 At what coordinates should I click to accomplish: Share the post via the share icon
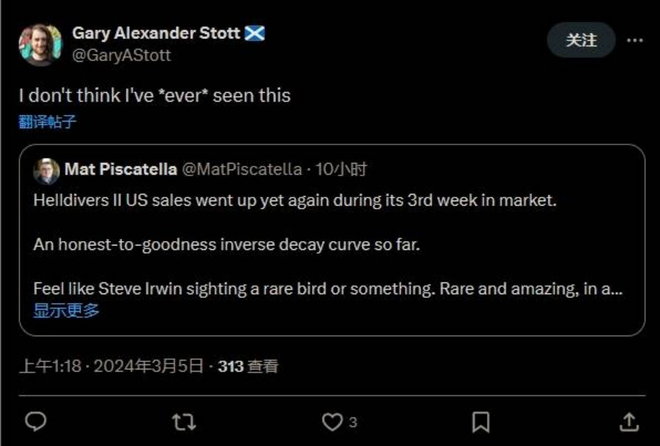point(628,421)
